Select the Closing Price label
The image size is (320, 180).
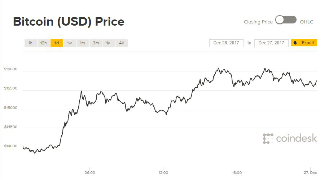(x=258, y=22)
